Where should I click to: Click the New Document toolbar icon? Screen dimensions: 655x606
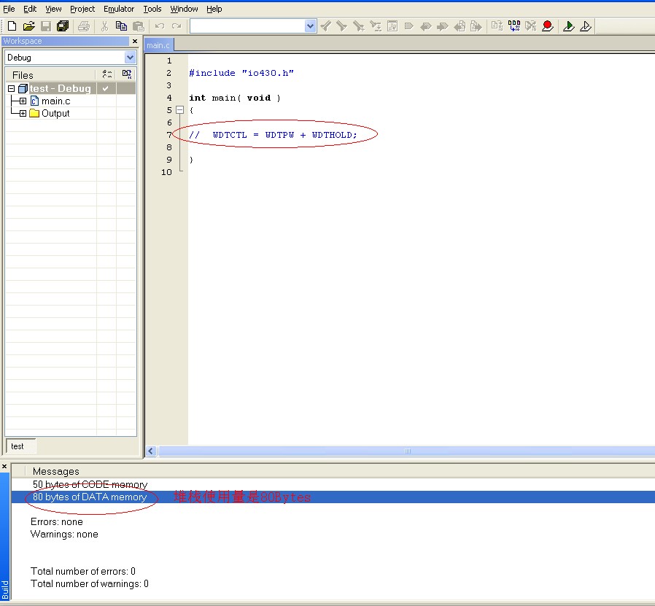pyautogui.click(x=12, y=26)
